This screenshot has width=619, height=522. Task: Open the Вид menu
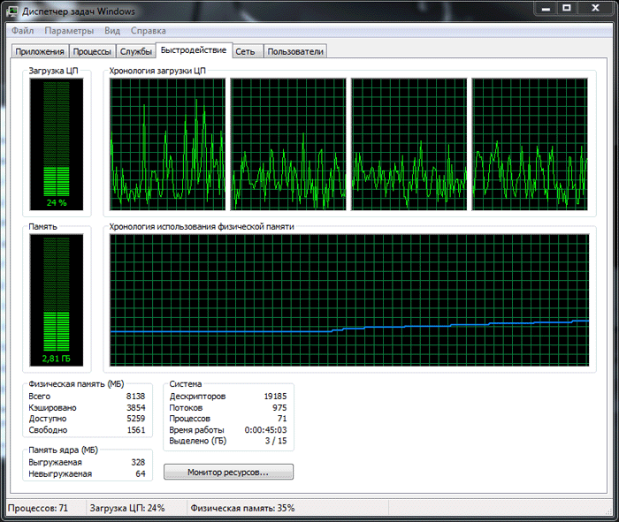[112, 31]
